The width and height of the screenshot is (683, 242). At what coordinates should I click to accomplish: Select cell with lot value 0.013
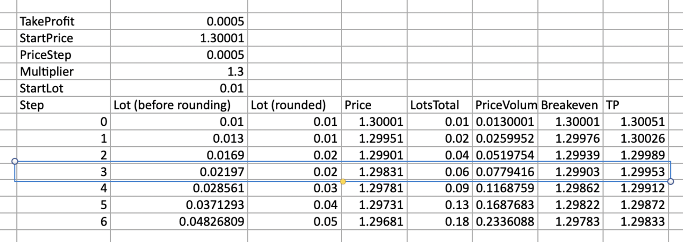tap(178, 139)
